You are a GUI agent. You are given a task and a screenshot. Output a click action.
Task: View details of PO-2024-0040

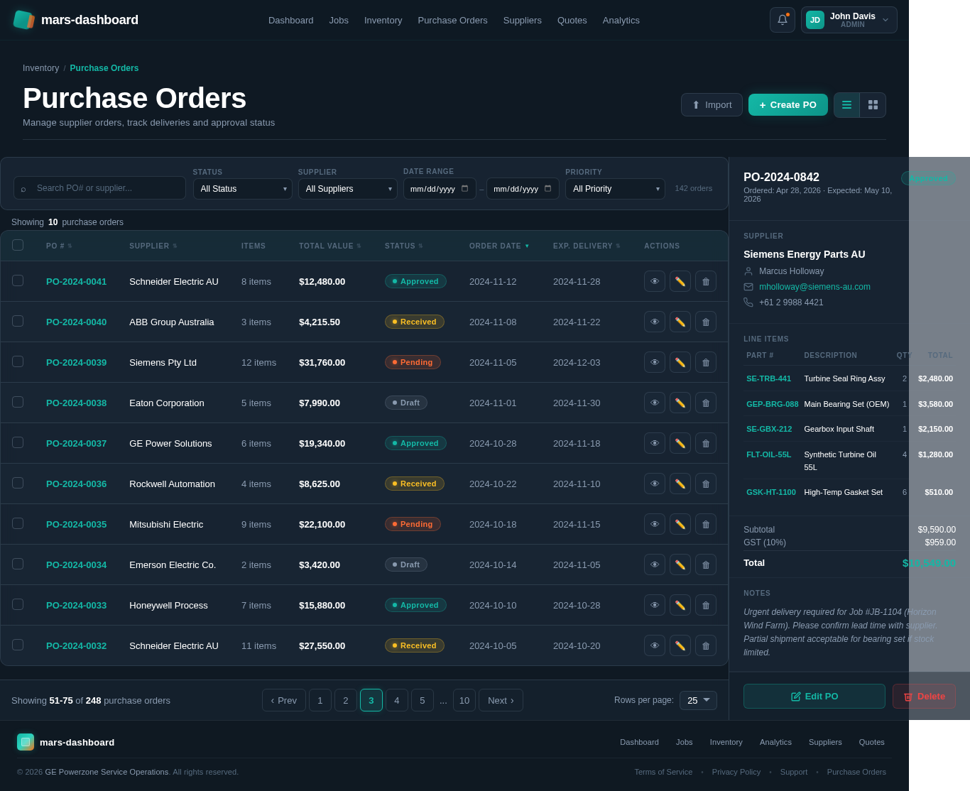tap(655, 322)
